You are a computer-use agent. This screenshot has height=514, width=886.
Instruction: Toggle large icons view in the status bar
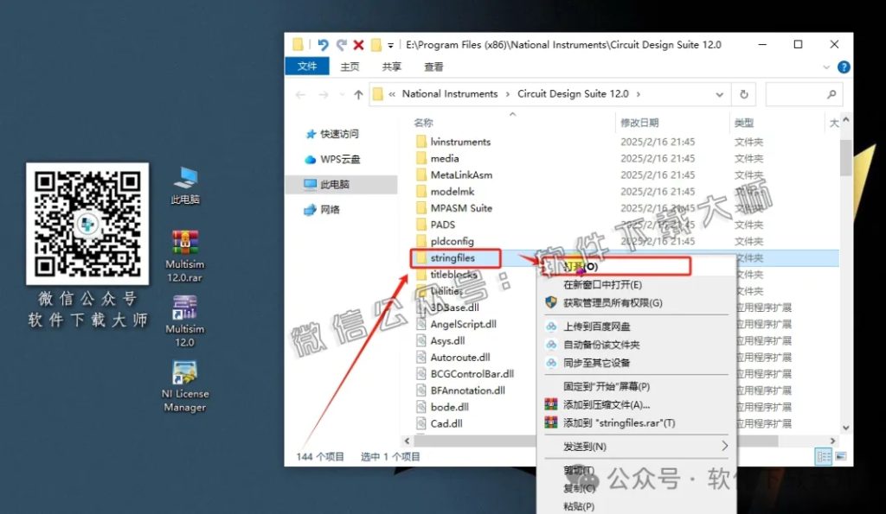(841, 456)
